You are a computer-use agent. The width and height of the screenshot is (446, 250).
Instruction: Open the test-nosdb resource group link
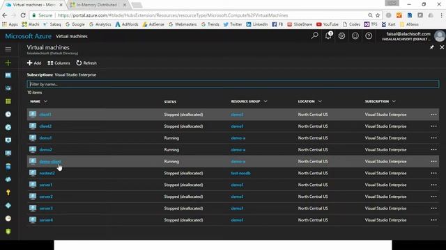tap(240, 173)
